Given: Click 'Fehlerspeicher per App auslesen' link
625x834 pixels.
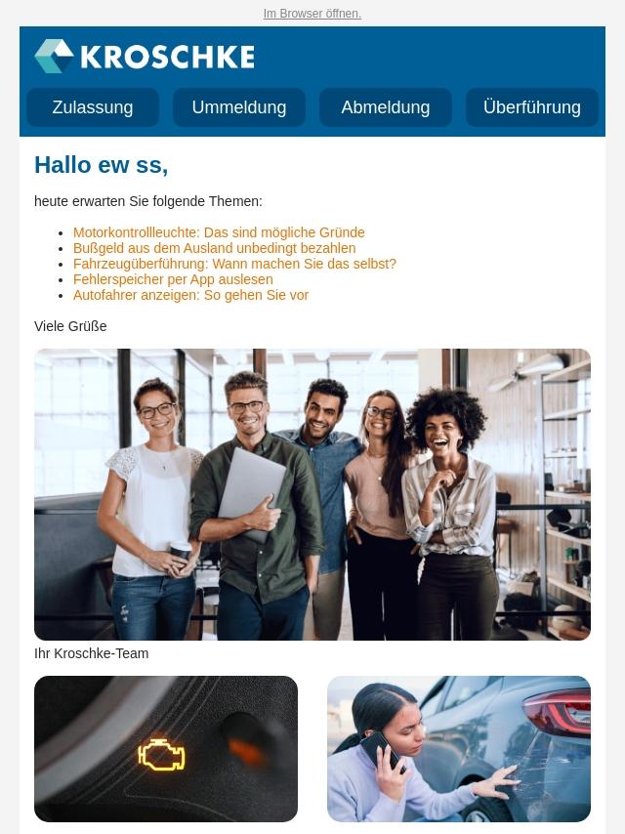Looking at the screenshot, I should point(173,279).
